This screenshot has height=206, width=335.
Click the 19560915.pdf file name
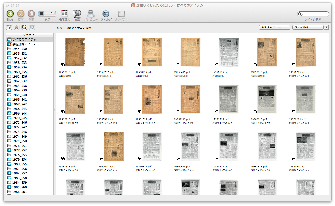(x=297, y=167)
